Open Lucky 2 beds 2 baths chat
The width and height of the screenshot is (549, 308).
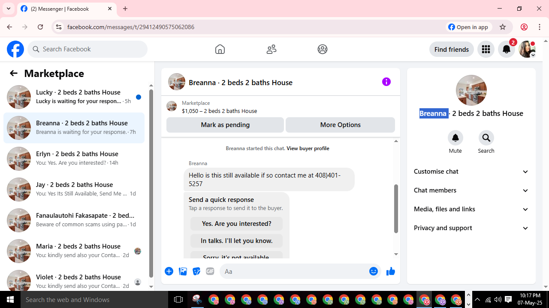[74, 97]
